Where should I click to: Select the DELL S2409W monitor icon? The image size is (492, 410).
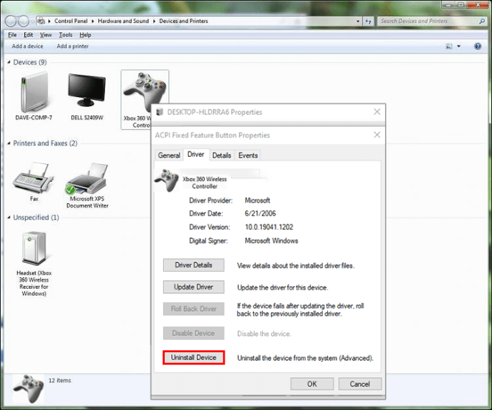(87, 91)
